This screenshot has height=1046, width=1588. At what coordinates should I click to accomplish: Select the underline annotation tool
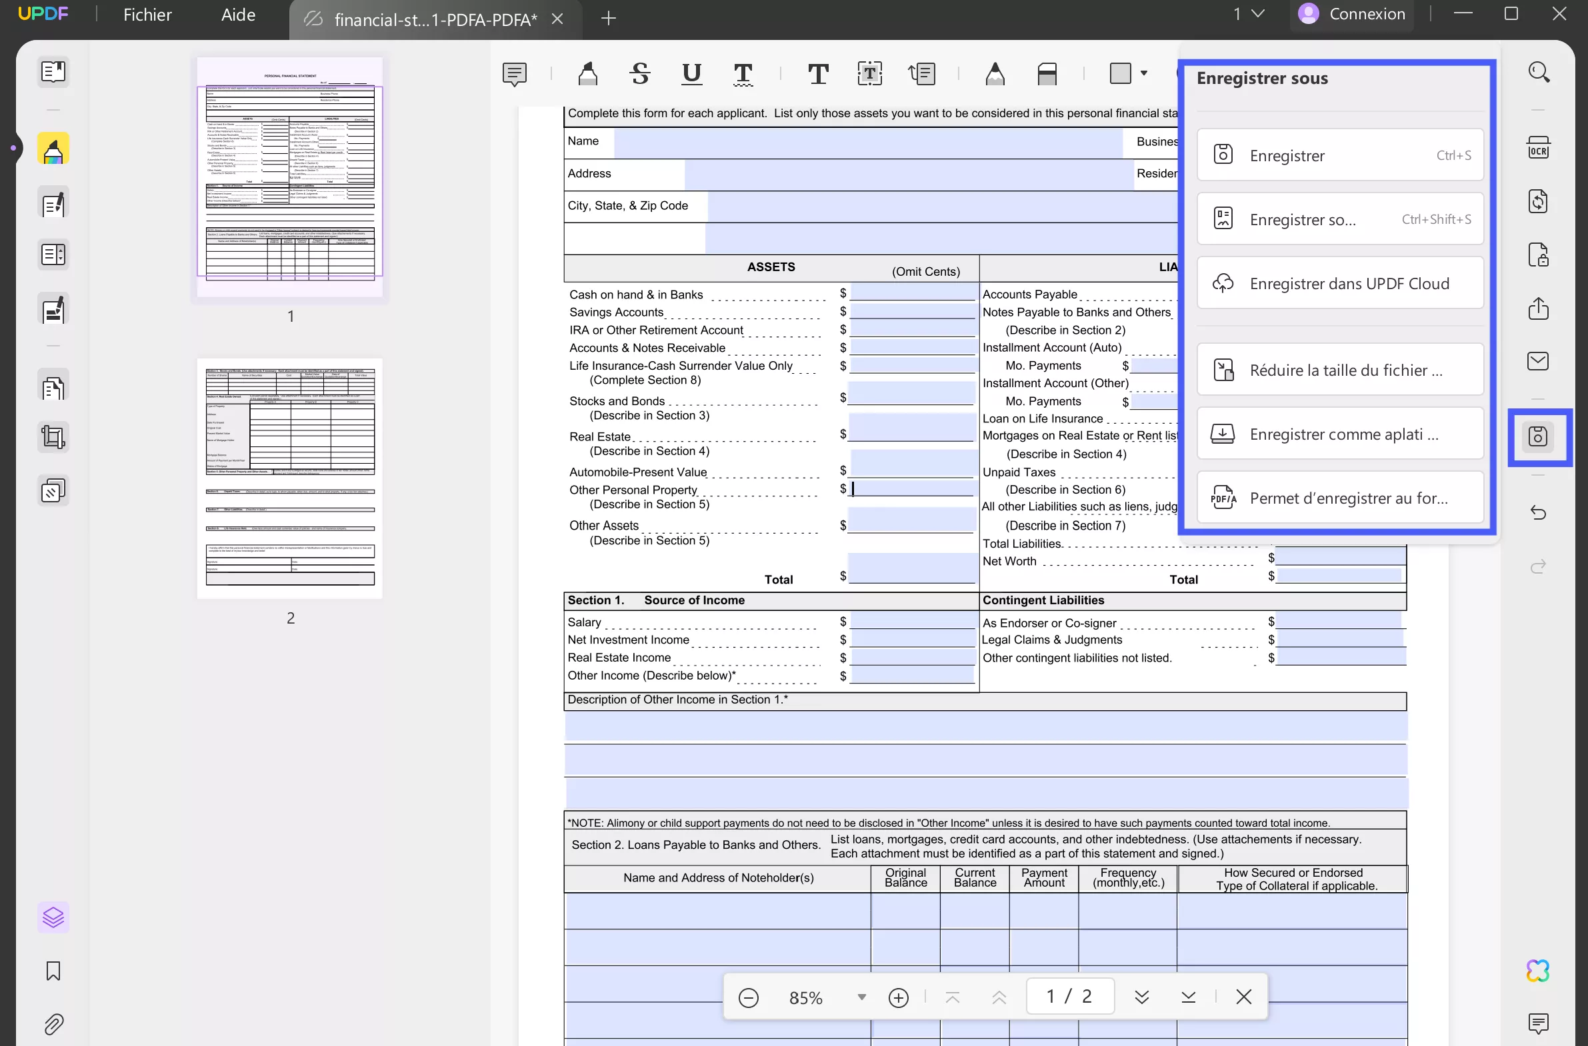click(691, 73)
